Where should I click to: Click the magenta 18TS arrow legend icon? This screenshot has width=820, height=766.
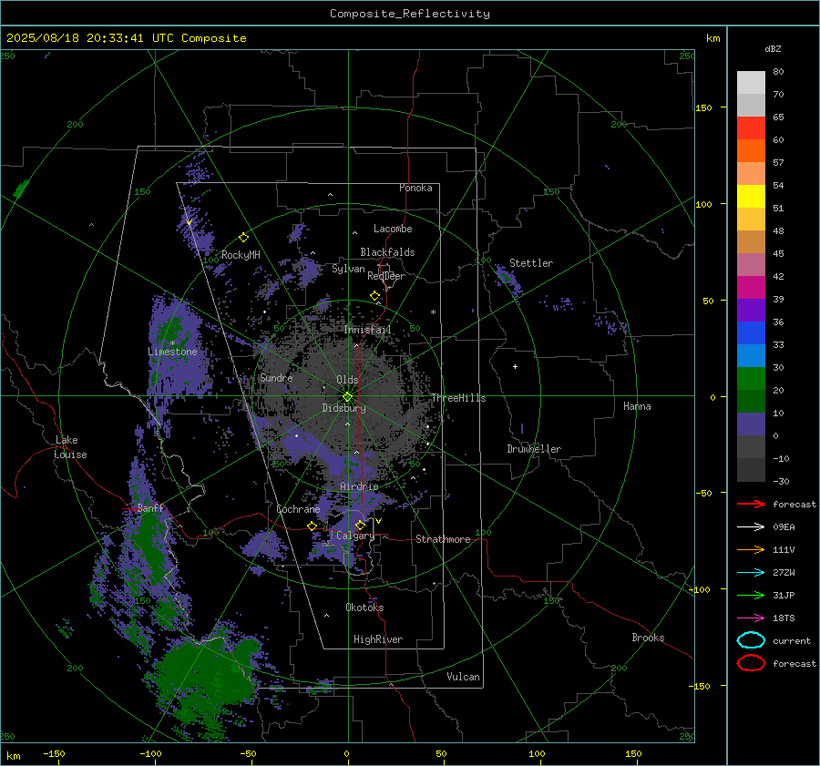tap(751, 618)
